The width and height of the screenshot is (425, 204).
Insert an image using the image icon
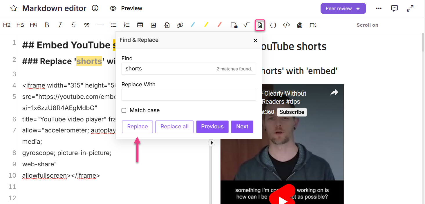pyautogui.click(x=153, y=25)
